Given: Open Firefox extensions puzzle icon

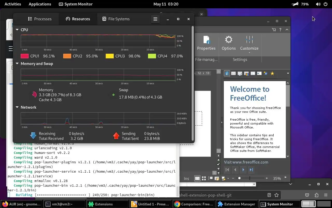Looking at the screenshot, I should point(316,195).
